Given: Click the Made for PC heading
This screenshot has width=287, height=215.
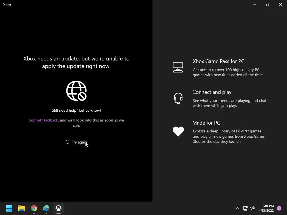Looking at the screenshot, I should coord(206,123).
